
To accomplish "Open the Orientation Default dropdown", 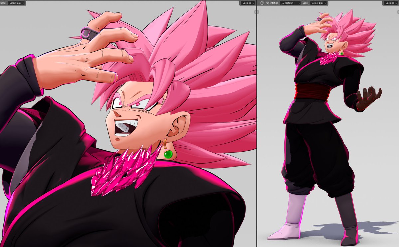I will pyautogui.click(x=290, y=3).
